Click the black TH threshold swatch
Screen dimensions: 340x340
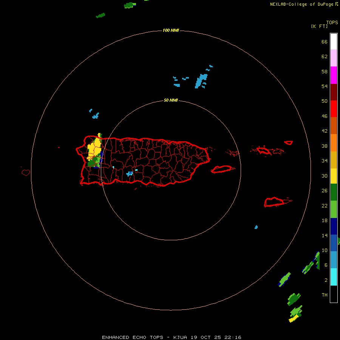334,294
